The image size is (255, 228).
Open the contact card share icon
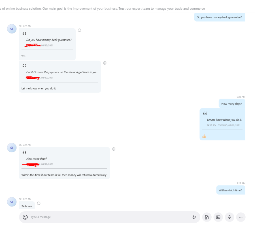(x=218, y=217)
